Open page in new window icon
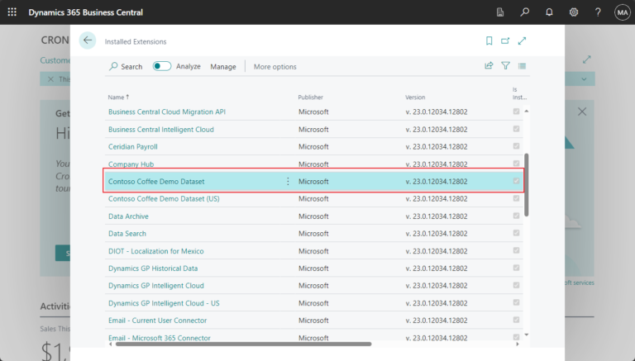The width and height of the screenshot is (635, 361). [505, 40]
